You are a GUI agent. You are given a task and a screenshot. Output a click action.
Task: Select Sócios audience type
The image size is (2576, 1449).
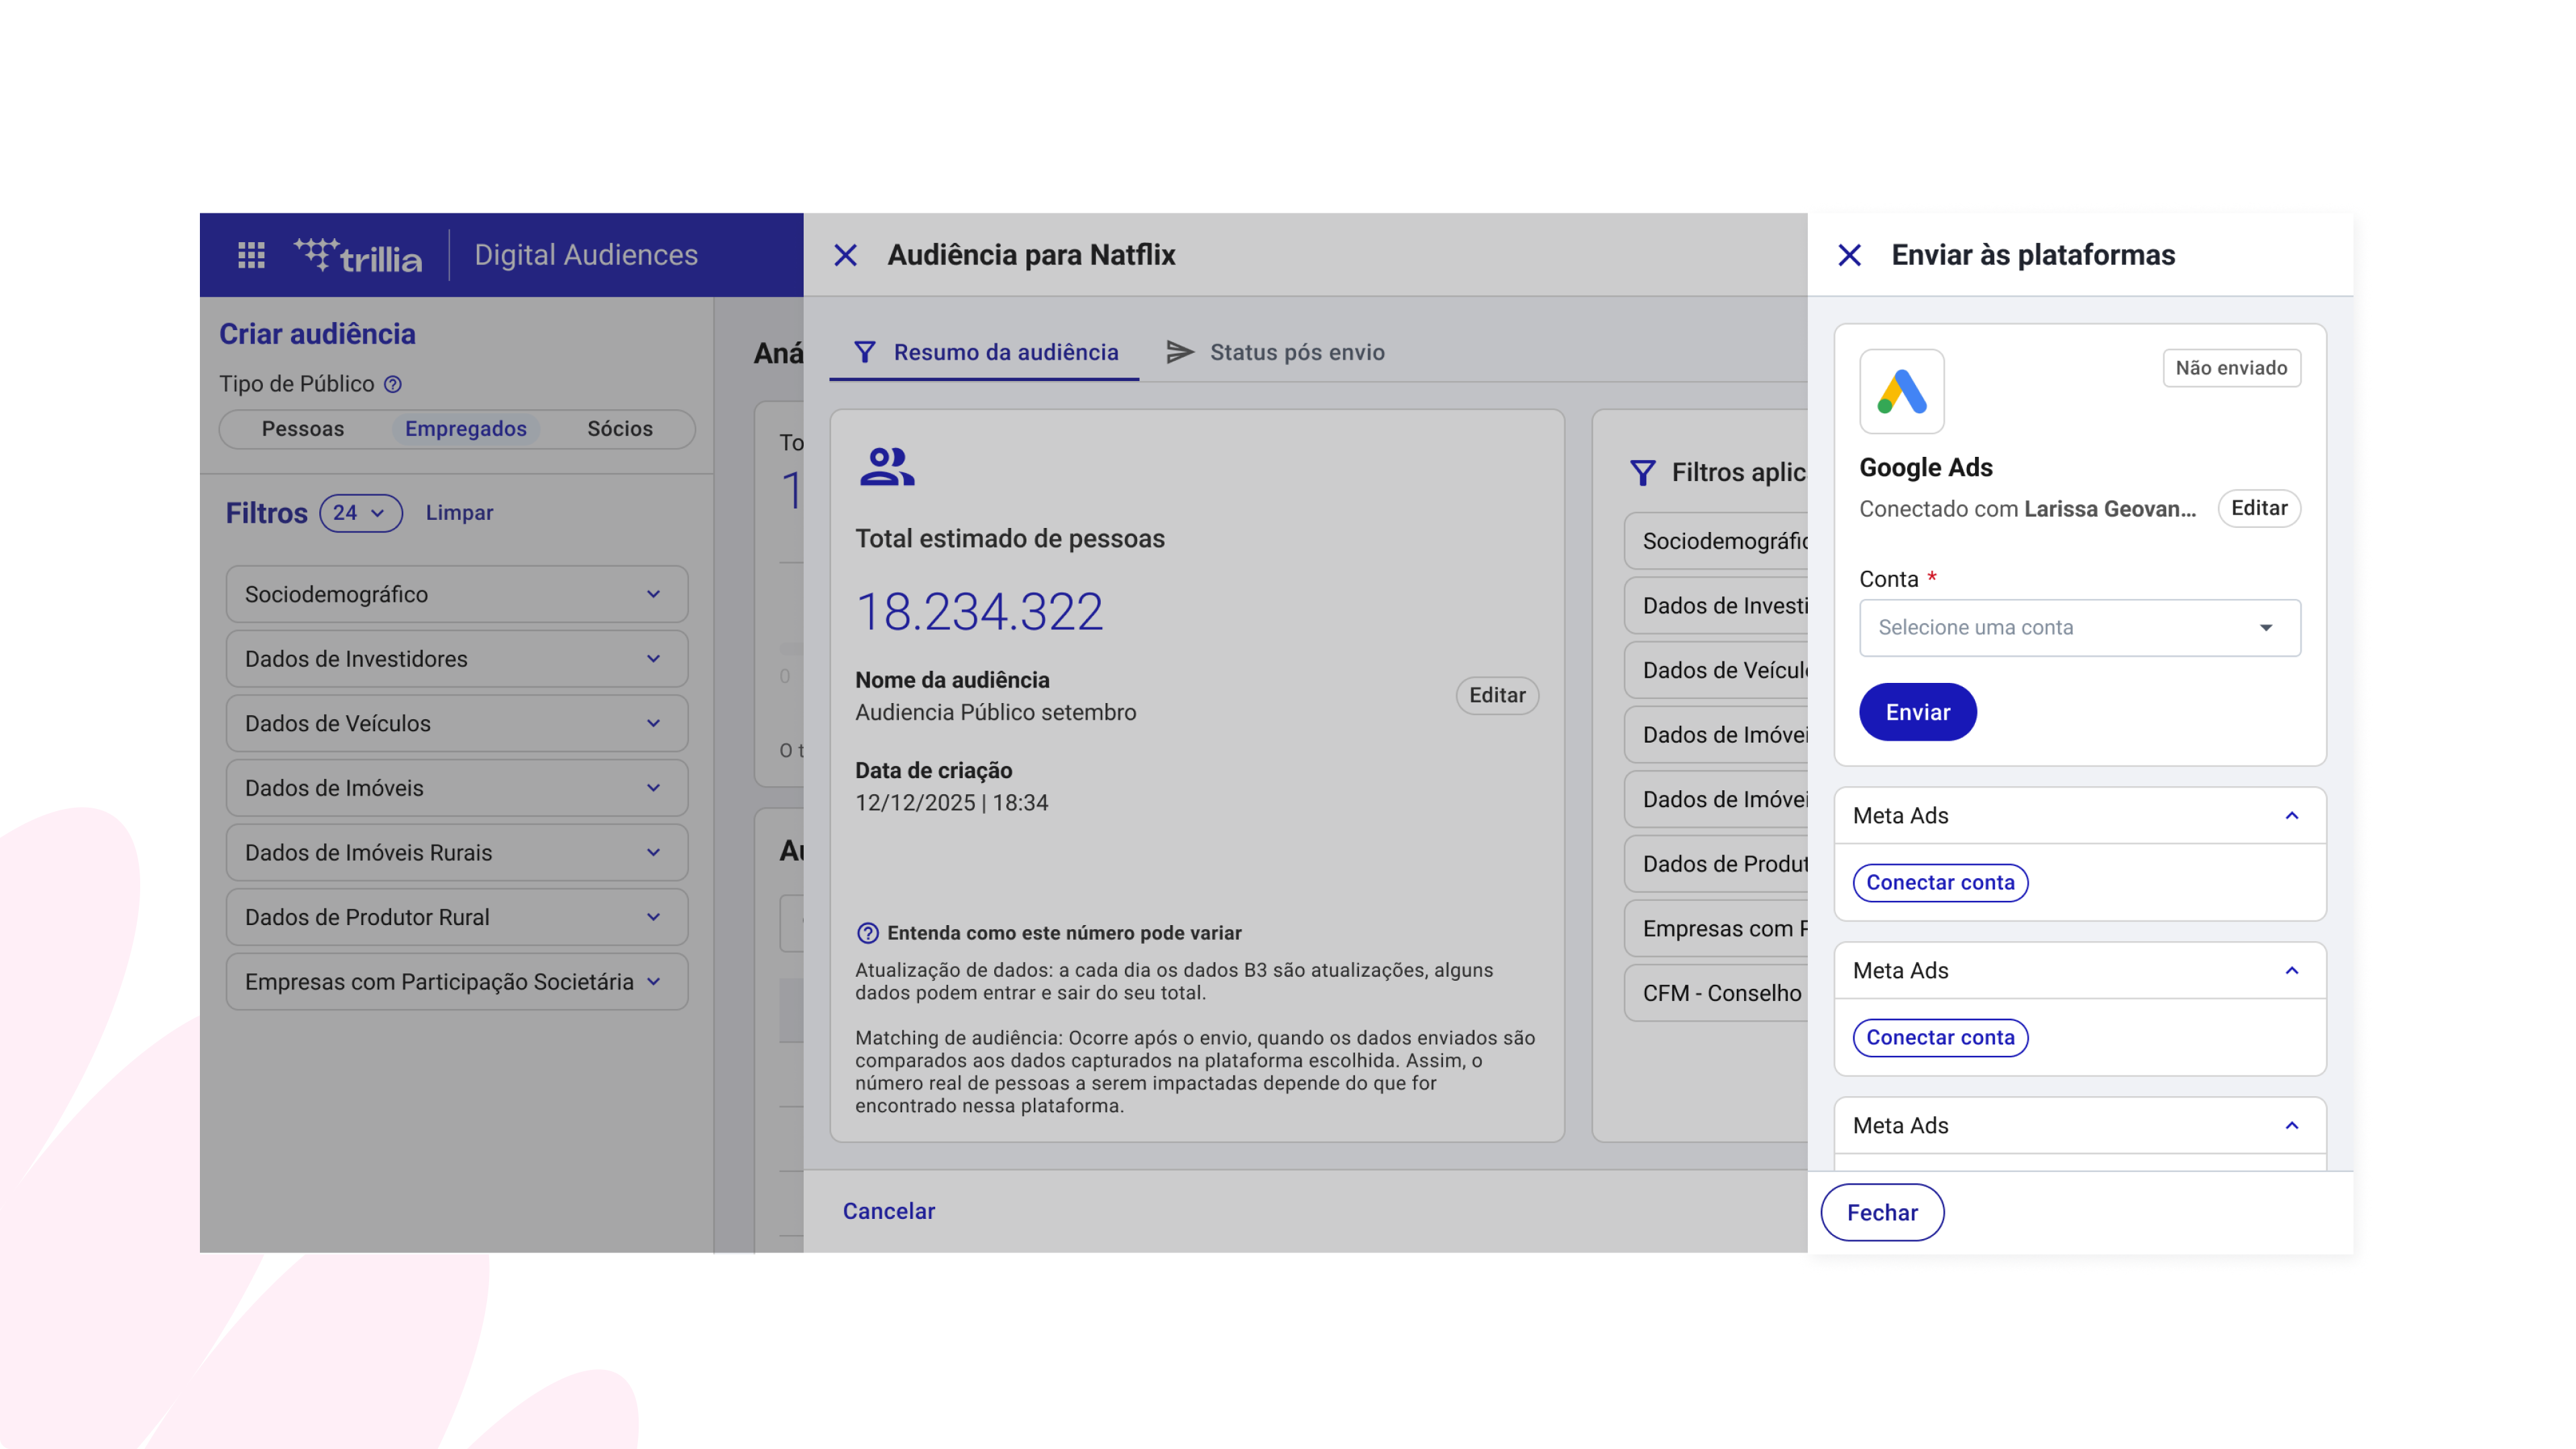620,428
